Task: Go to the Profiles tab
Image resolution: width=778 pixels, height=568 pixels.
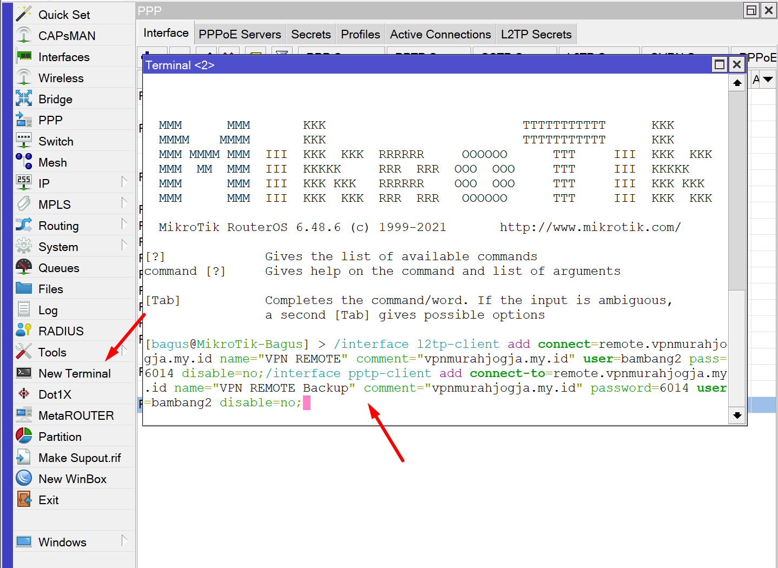Action: point(360,34)
